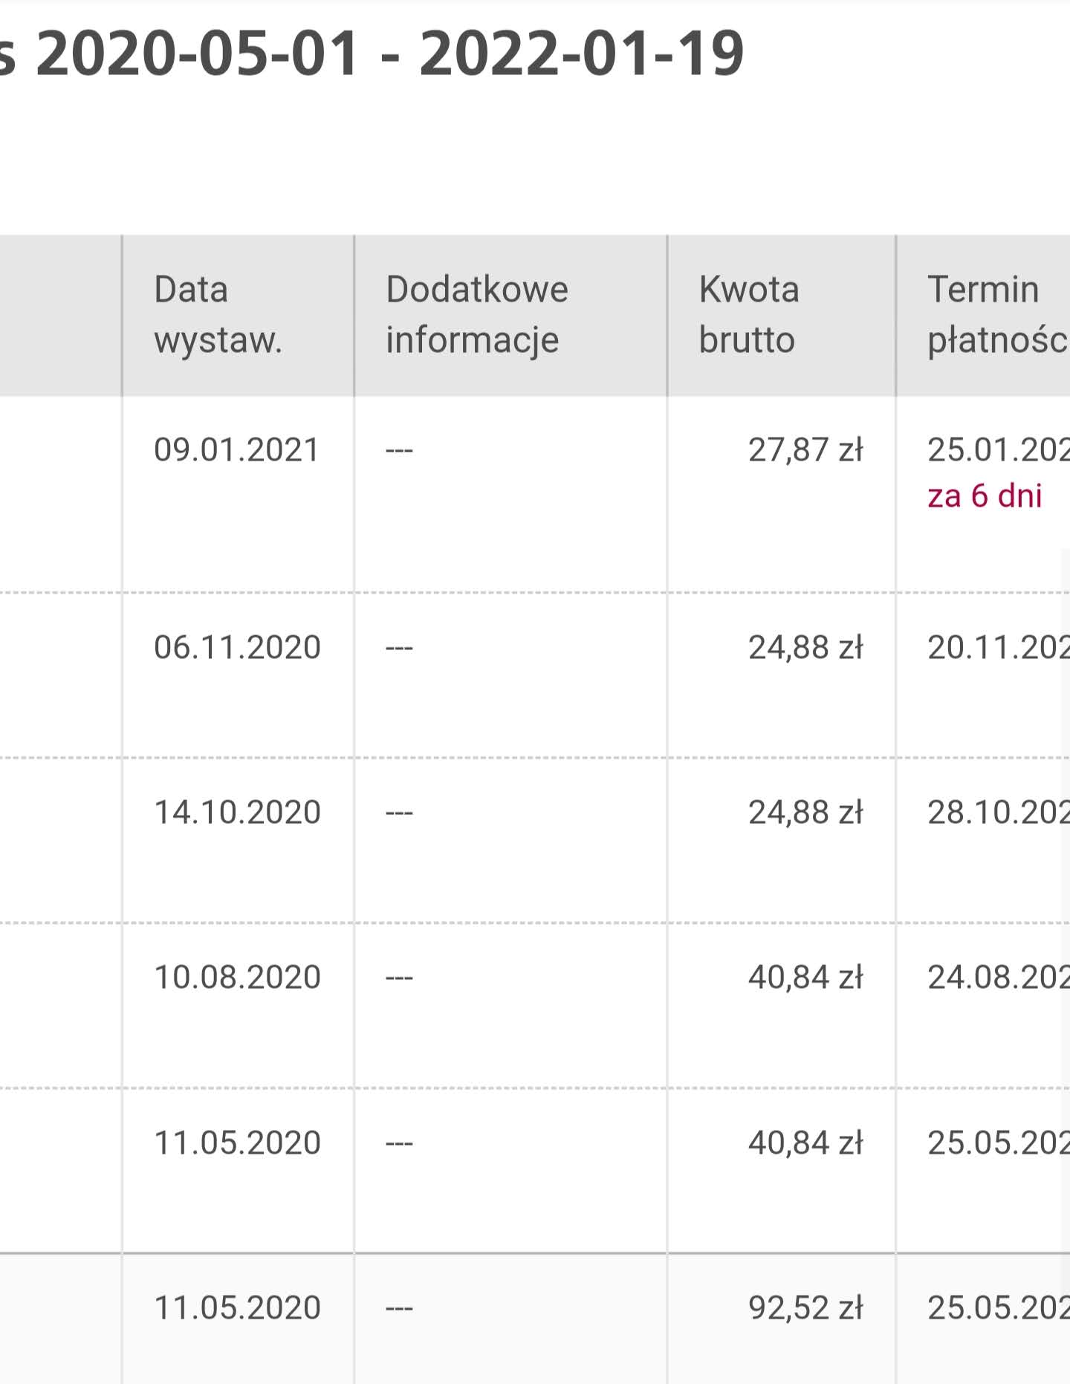The image size is (1070, 1384).
Task: Click the gross amount 27,87 zł
Action: point(805,450)
